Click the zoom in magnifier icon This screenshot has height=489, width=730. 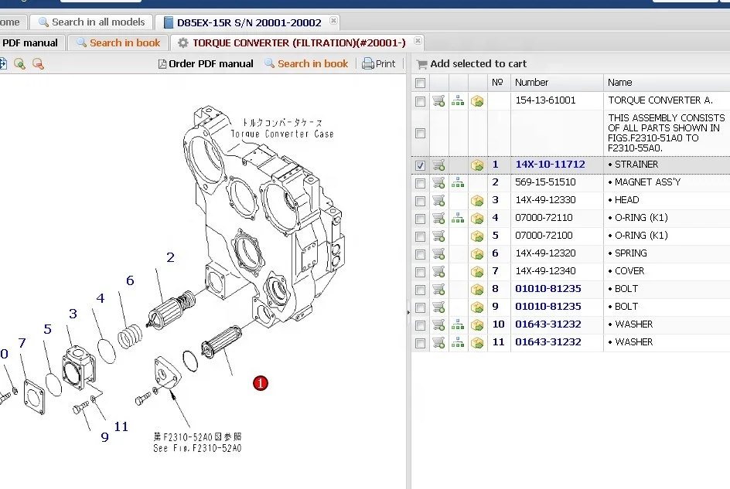(x=20, y=64)
